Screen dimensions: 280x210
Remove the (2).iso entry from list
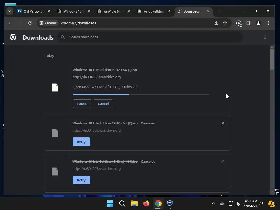click(223, 123)
